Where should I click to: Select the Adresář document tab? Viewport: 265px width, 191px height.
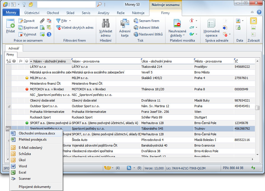pos(14,48)
